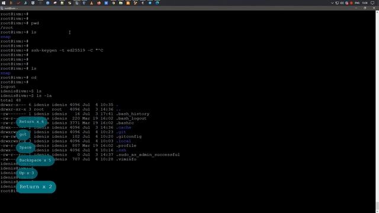379x213 pixels.
Task: Click the '/root' output line
Action: click(x=7, y=28)
